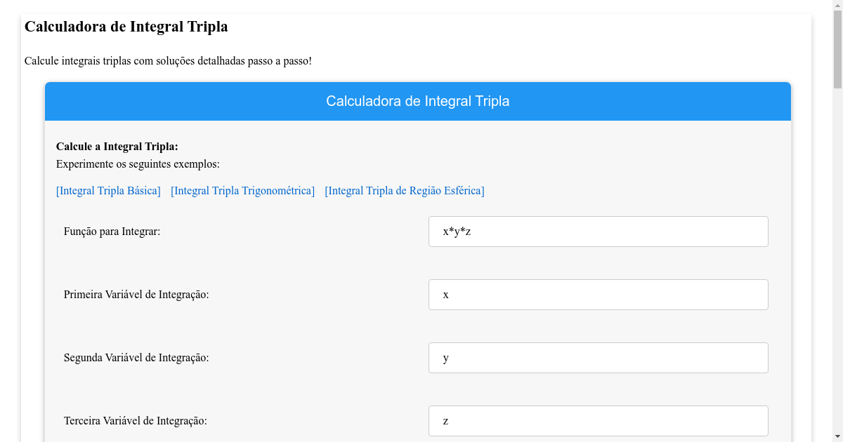Click the 'Calcule integrais triplas' subtitle text
The width and height of the screenshot is (843, 442).
(x=168, y=61)
